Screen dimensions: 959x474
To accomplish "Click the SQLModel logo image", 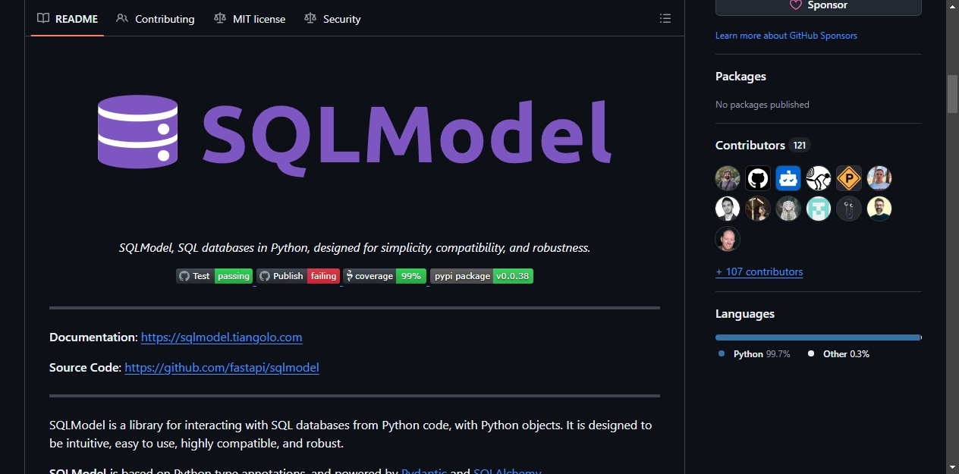I will point(354,135).
